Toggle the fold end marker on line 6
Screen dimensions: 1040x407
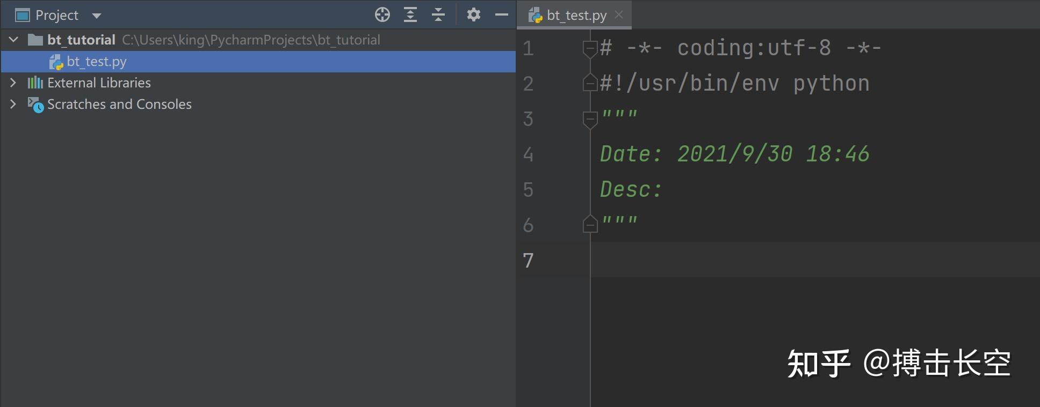[x=590, y=224]
